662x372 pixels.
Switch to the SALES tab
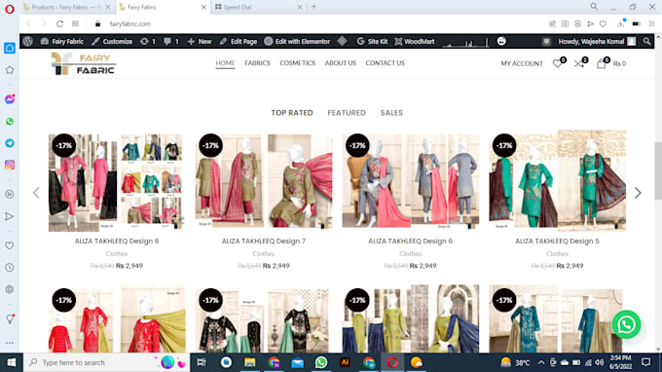391,113
